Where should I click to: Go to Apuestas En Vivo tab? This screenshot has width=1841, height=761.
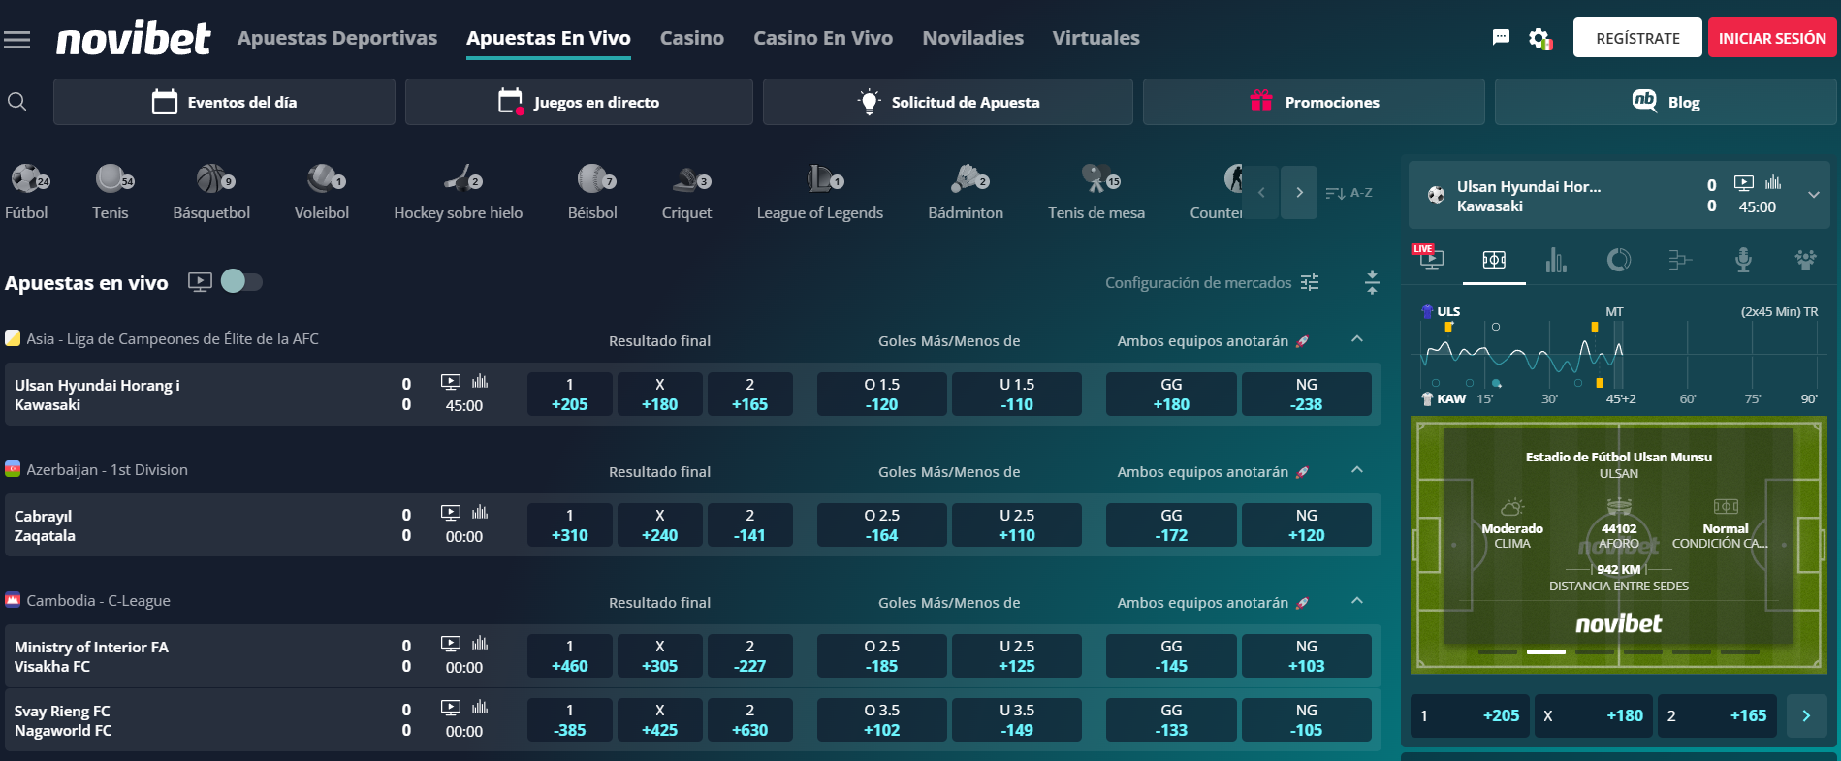pyautogui.click(x=549, y=38)
